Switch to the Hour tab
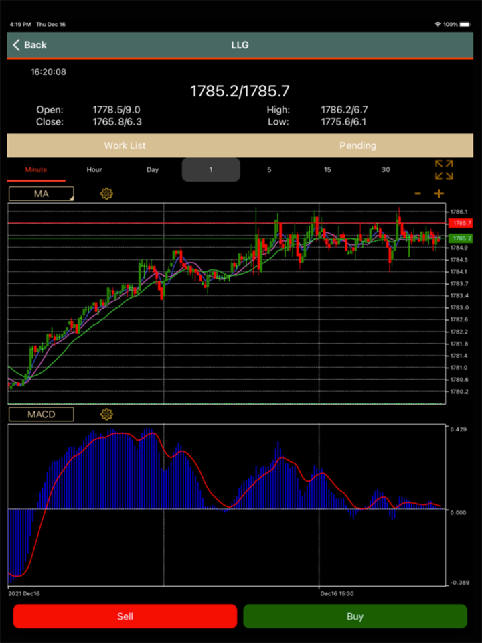 pos(94,169)
